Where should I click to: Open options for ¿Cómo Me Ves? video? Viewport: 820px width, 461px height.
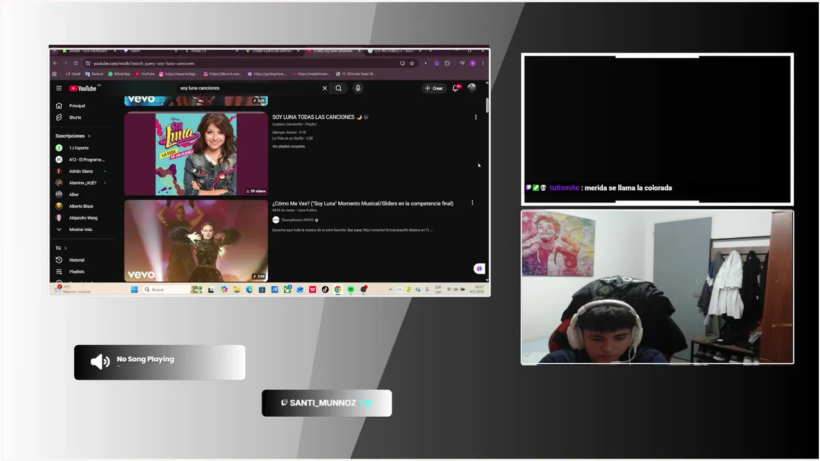(472, 203)
